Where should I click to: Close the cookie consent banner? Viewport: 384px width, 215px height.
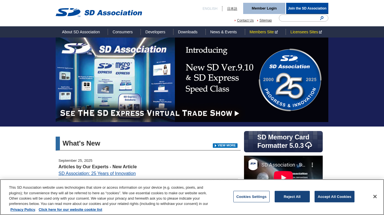375,197
